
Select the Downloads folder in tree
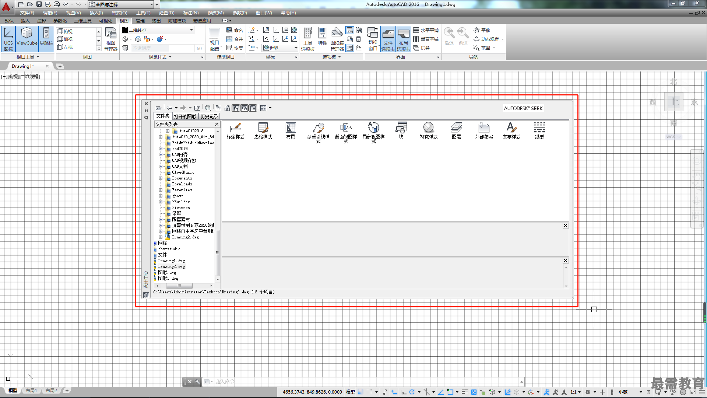[x=182, y=184]
